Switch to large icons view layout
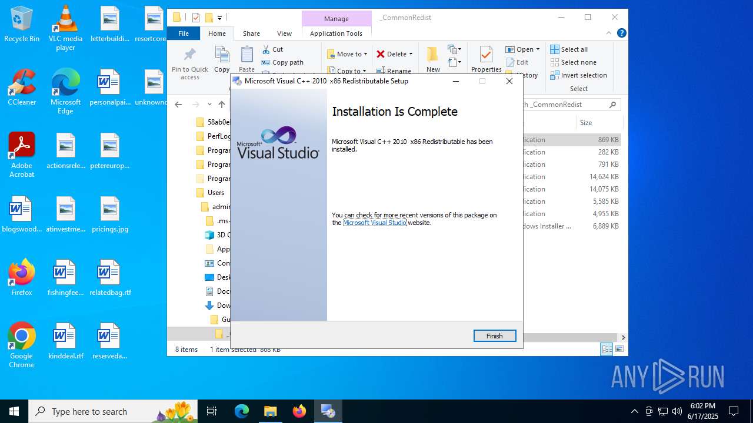The width and height of the screenshot is (753, 423). (619, 350)
